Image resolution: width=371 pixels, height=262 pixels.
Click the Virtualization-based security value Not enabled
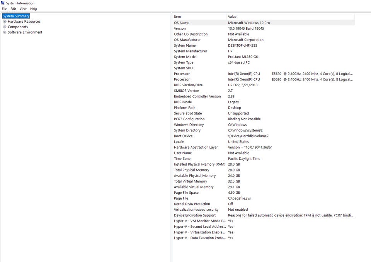click(238, 210)
